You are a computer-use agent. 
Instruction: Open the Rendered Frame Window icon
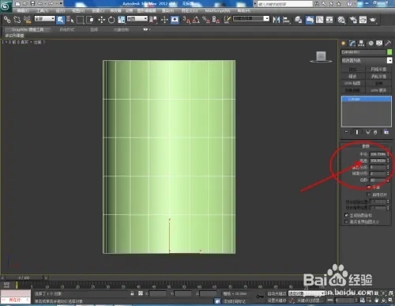point(363,20)
